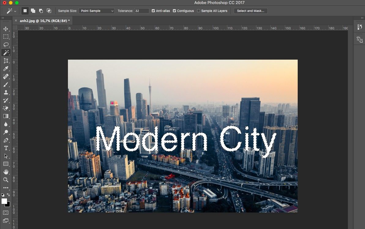Pick the Clone Stamp tool
This screenshot has height=229, width=365.
6,93
